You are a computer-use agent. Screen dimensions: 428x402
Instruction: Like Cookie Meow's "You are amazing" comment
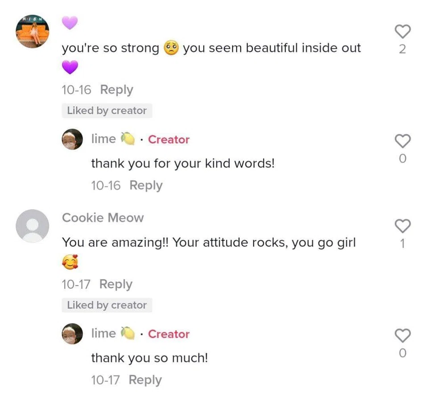click(x=402, y=226)
